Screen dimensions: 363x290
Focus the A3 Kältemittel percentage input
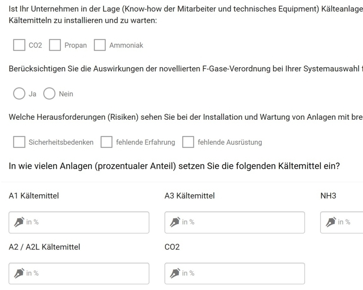235,223
